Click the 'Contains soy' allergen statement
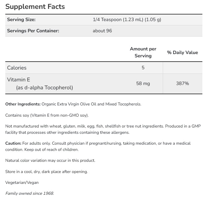 coord(47,115)
